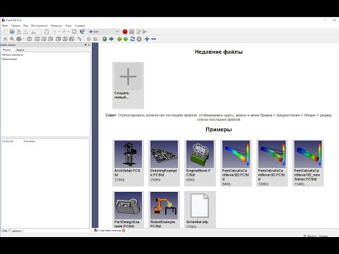
Task: Open the Макросы menu
Action: coord(56,25)
